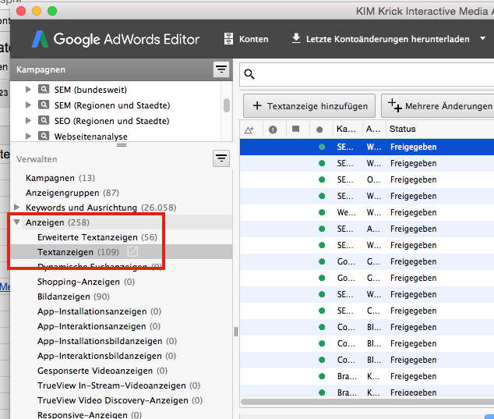Click Textanzeige hinzufügen button
The image size is (494, 419).
pyautogui.click(x=309, y=106)
